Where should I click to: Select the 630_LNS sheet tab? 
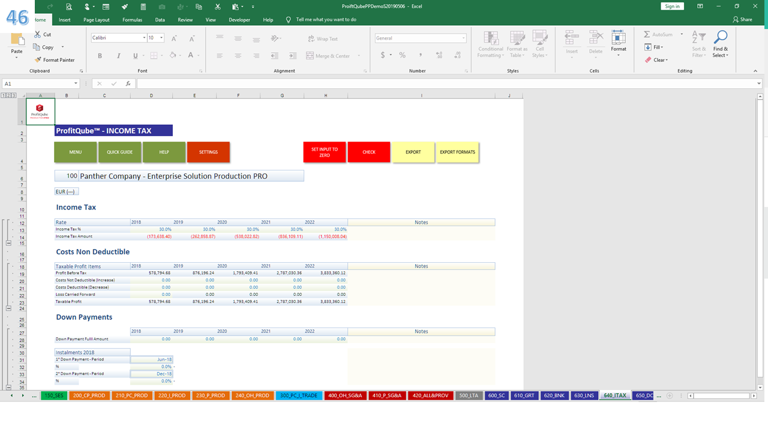[584, 395]
